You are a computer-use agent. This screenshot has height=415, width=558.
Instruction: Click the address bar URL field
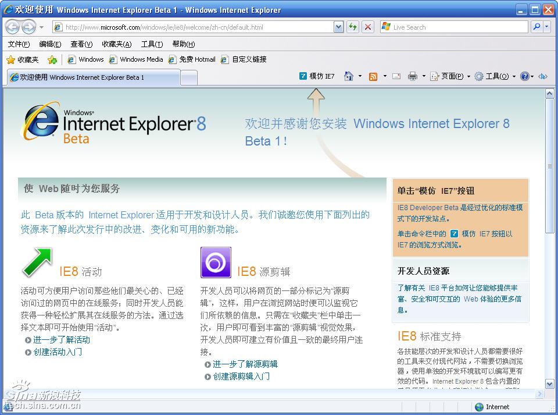pos(194,27)
